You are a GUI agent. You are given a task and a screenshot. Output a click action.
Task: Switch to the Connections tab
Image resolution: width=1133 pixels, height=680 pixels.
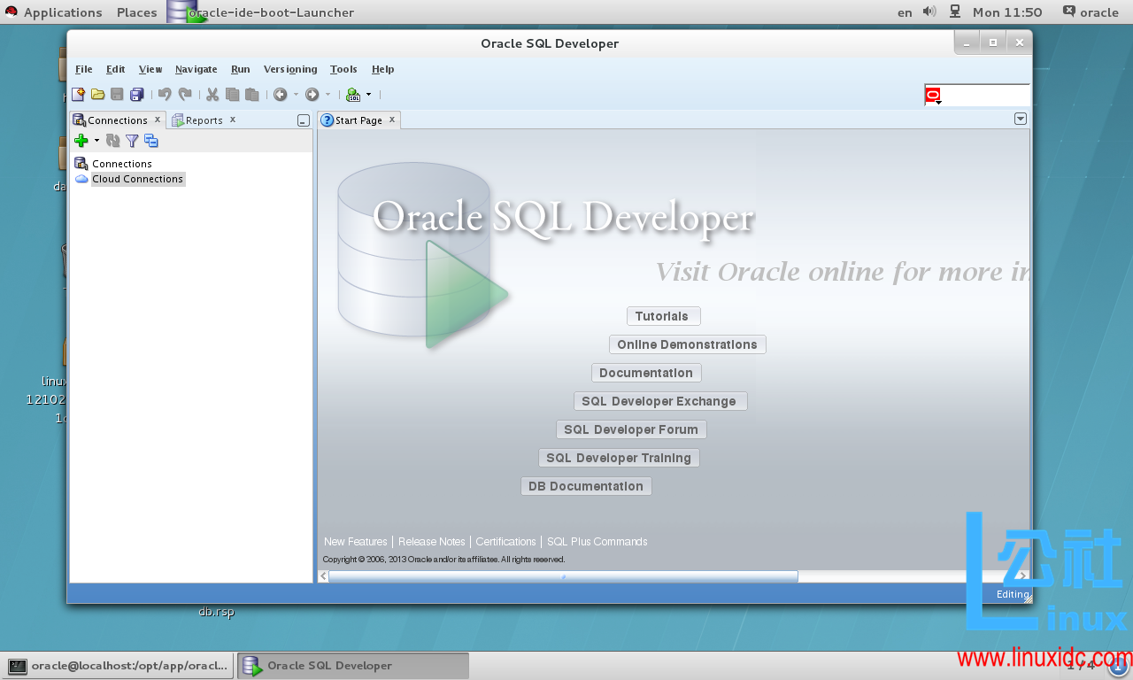click(x=117, y=120)
